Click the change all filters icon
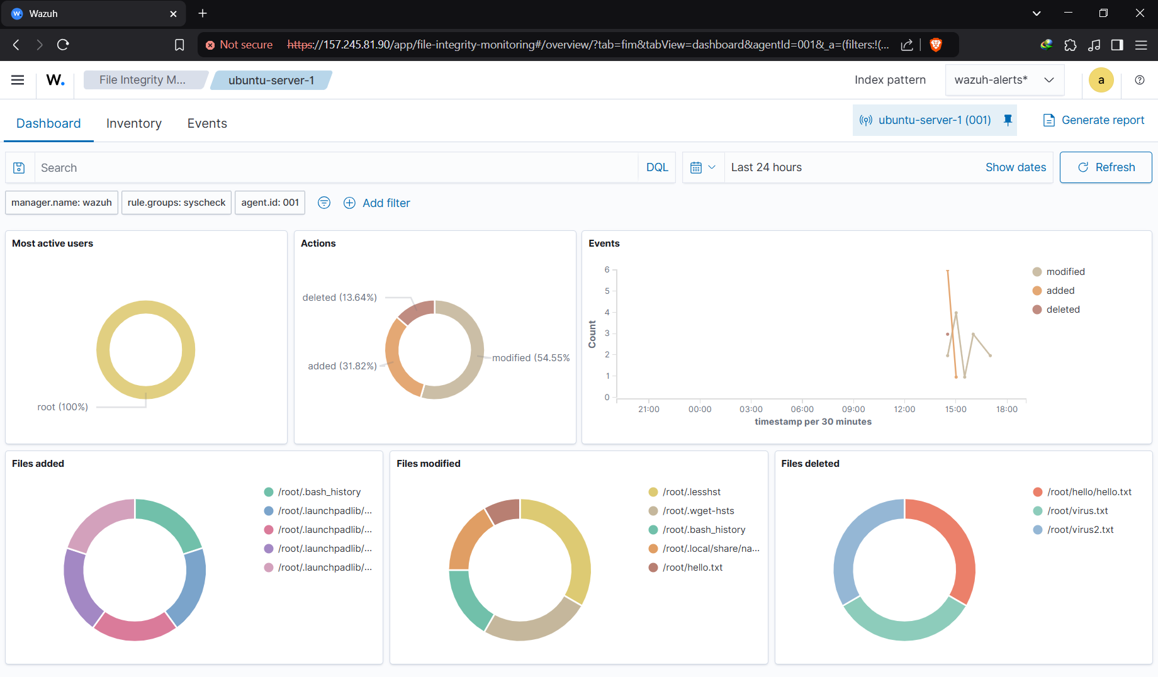Image resolution: width=1158 pixels, height=677 pixels. tap(324, 203)
